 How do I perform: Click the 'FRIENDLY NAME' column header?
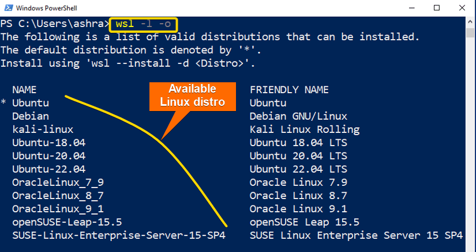[289, 90]
